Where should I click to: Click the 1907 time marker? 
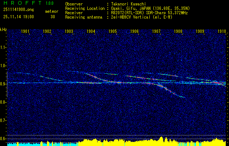click(x=157, y=31)
